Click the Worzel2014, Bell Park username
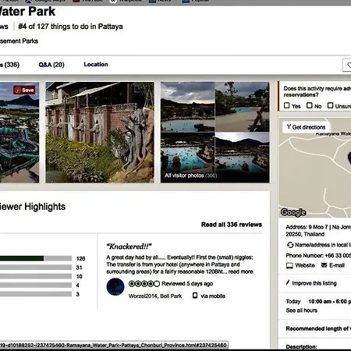 pyautogui.click(x=155, y=296)
